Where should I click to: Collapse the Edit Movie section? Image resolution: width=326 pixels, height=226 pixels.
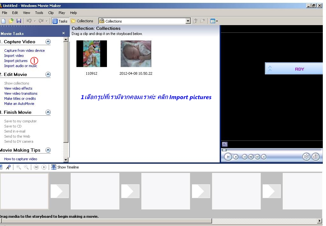[48, 74]
